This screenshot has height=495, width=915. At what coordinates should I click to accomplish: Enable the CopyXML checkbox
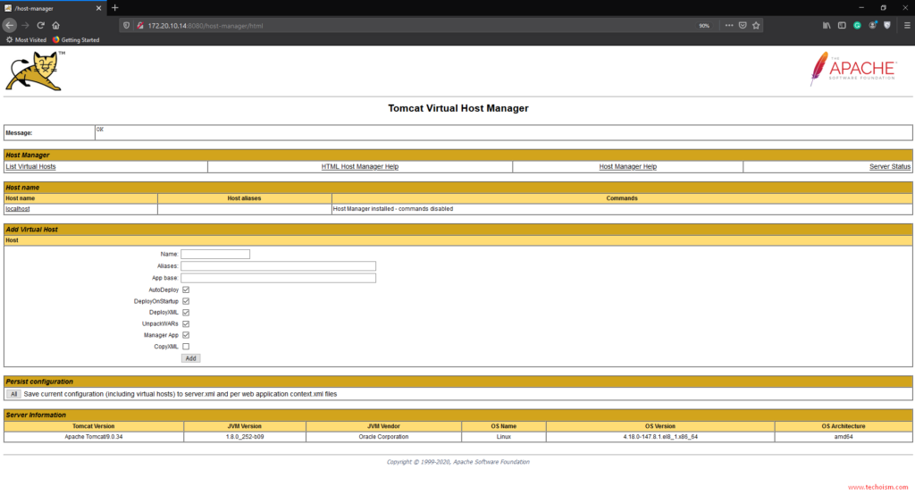186,347
